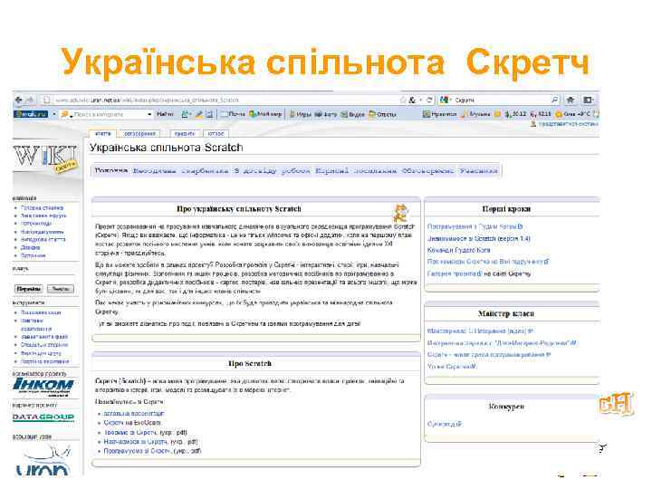The width and height of the screenshot is (652, 489).
Task: Open Учасники in the wiki navigation bar
Action: tap(478, 170)
